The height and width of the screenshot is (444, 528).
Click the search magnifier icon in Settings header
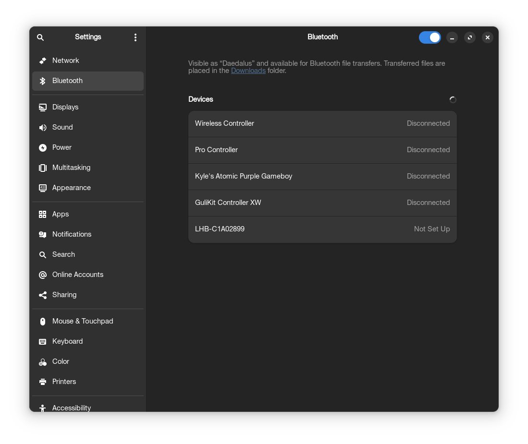(40, 37)
